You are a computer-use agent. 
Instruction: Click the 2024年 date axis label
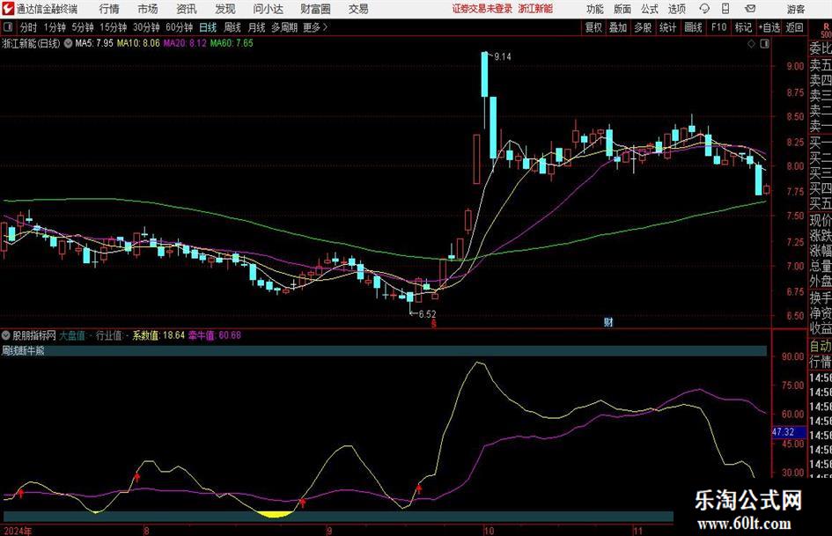tap(18, 531)
